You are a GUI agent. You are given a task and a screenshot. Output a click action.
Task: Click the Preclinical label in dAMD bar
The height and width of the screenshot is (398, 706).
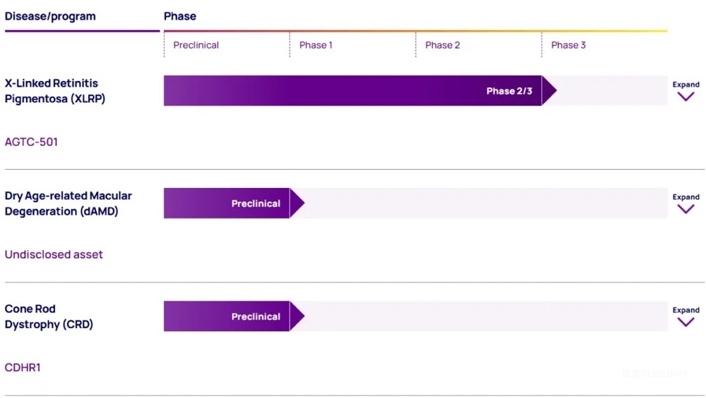tap(256, 204)
